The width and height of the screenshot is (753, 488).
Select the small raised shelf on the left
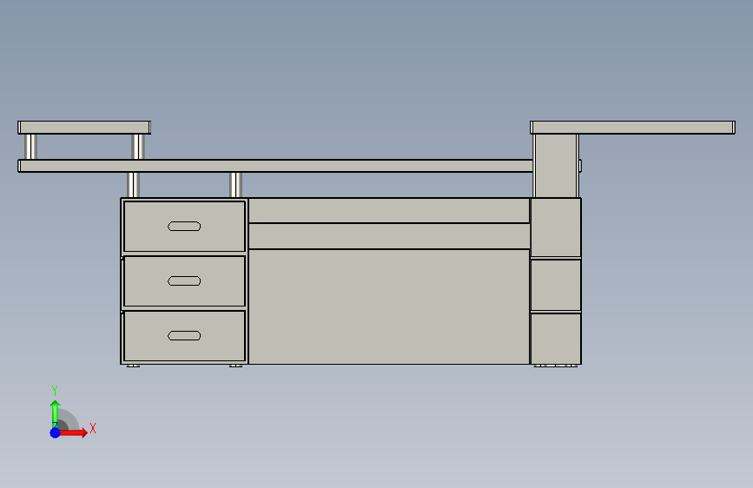click(84, 128)
